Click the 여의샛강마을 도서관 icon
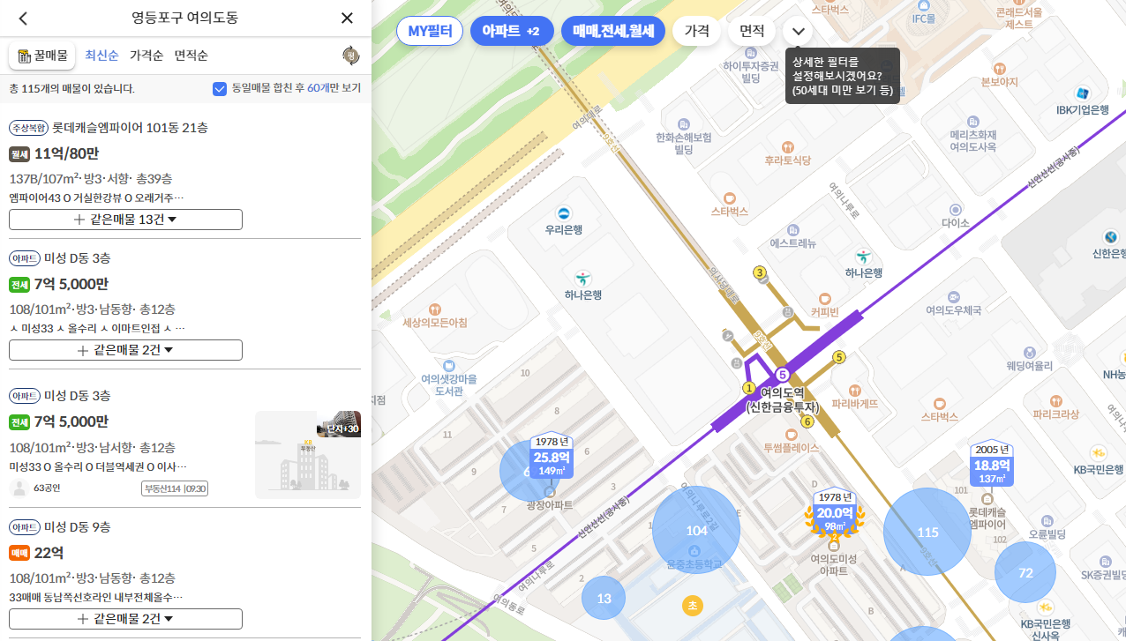 tap(448, 365)
